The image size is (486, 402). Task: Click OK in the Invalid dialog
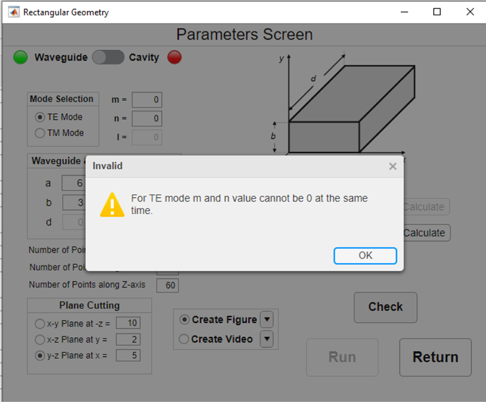(x=365, y=256)
